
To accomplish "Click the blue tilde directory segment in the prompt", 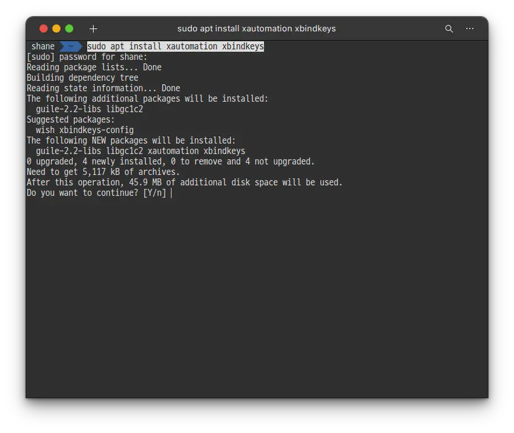I will pos(70,46).
